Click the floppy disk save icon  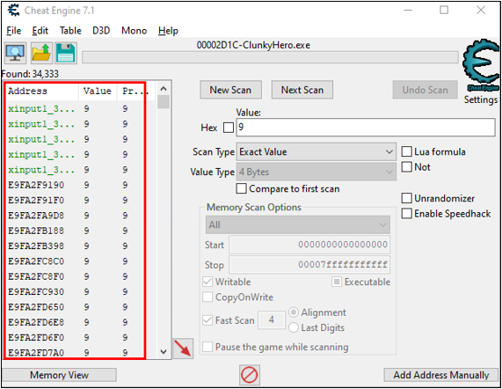click(66, 53)
